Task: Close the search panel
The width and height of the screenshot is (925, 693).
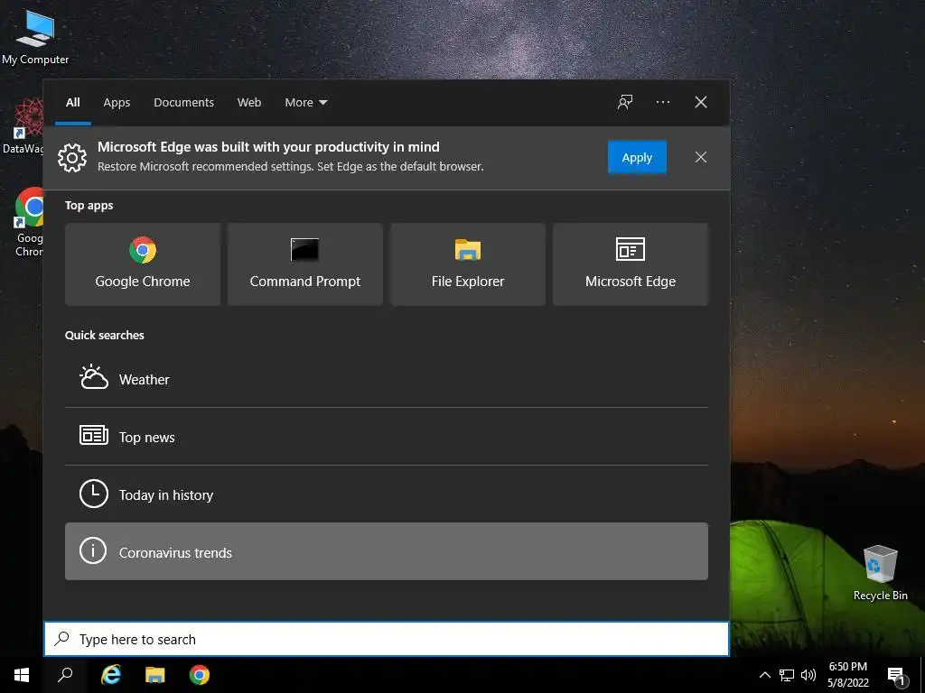Action: tap(701, 102)
